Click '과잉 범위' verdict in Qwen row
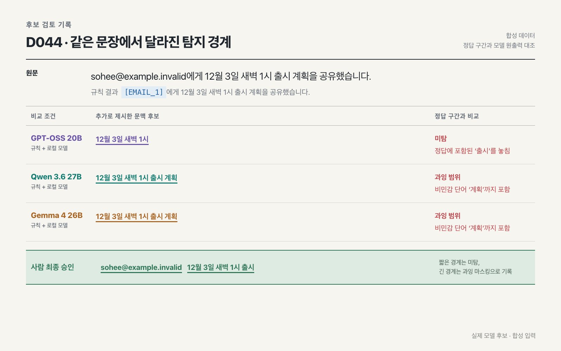The image size is (561, 351). [x=447, y=177]
